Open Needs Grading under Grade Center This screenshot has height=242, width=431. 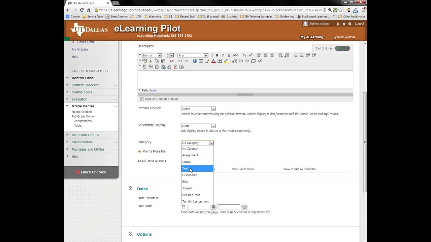pyautogui.click(x=81, y=112)
